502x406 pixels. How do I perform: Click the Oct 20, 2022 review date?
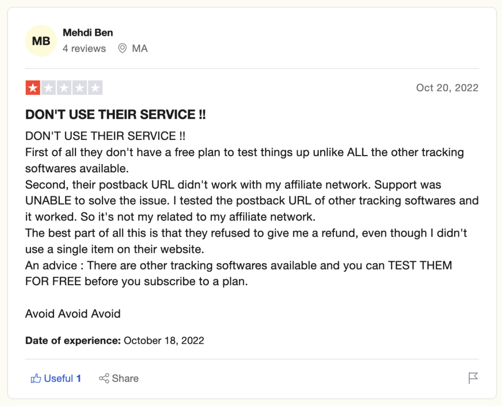(447, 88)
